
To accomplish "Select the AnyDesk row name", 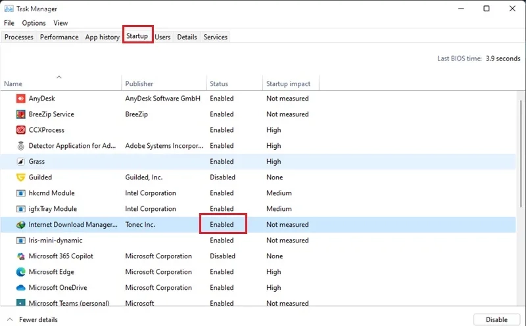I will 41,99.
